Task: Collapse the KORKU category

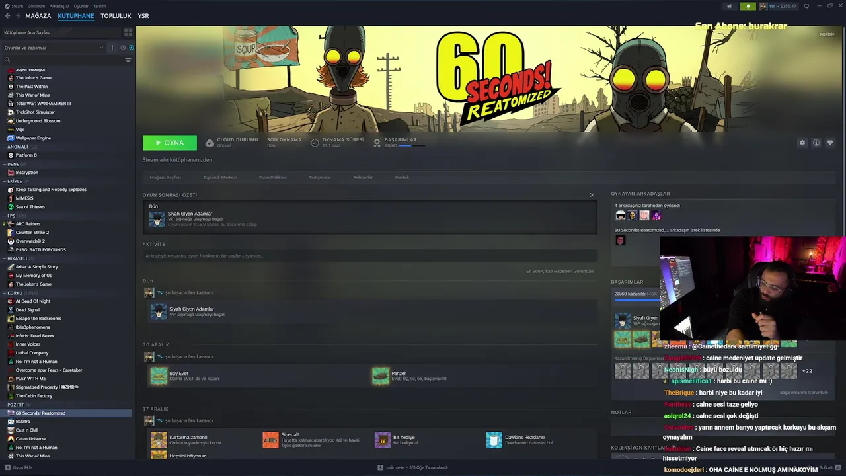Action: pyautogui.click(x=4, y=293)
